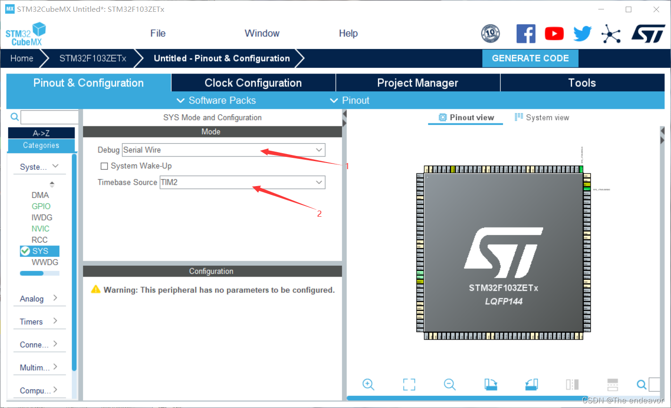This screenshot has width=671, height=408.
Task: Expand the Multimedia category
Action: point(40,367)
